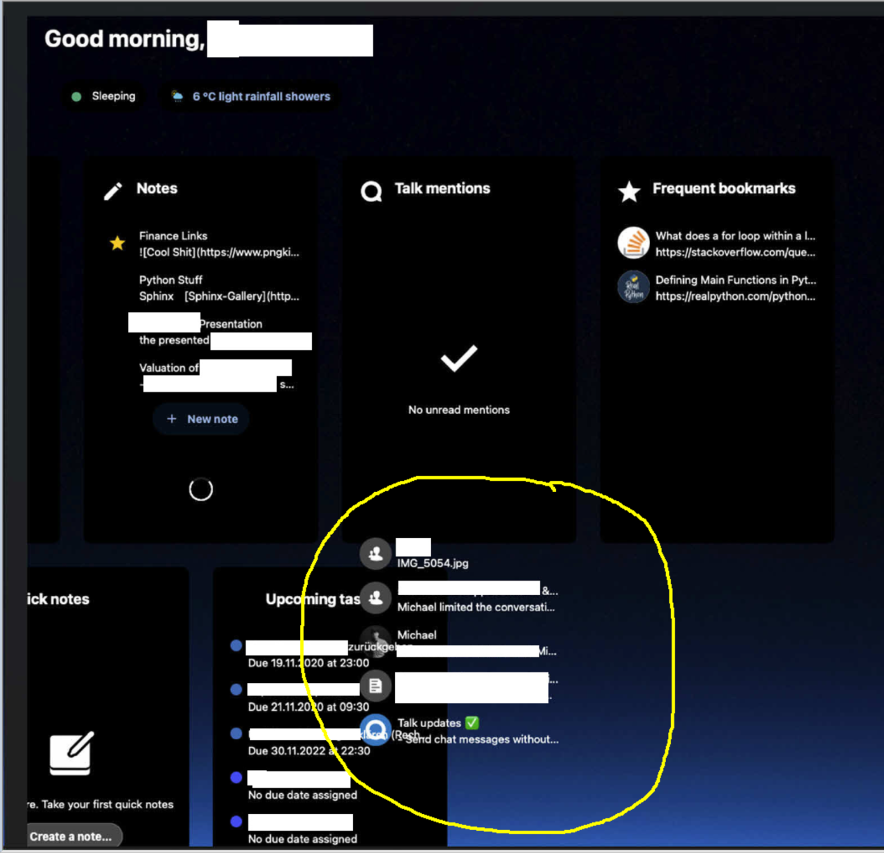Click the Talk mentions magnifier icon
The image size is (884, 853).
tap(371, 192)
